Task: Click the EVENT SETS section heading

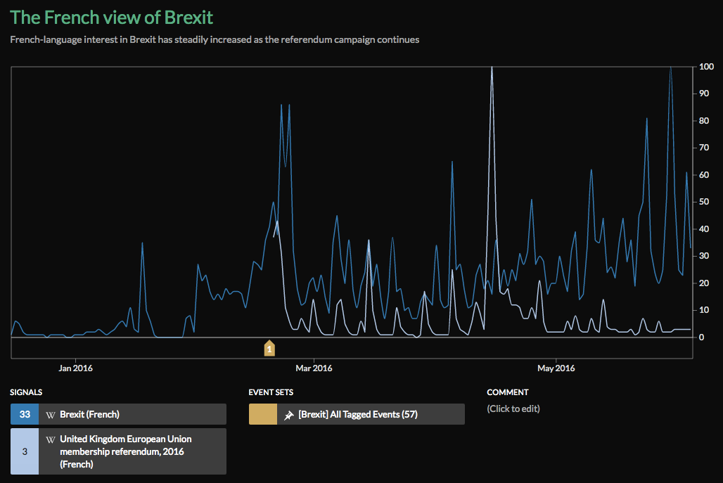Action: pos(271,392)
